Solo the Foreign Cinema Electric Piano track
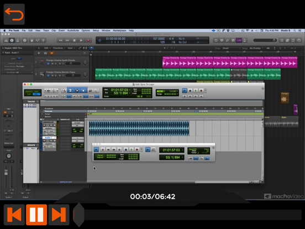The height and width of the screenshot is (229, 305). [56, 75]
